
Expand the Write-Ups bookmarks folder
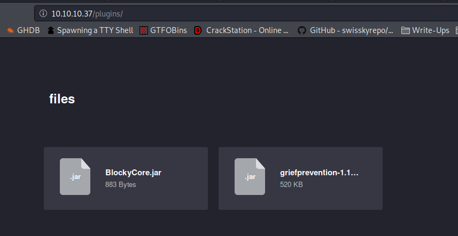point(425,30)
